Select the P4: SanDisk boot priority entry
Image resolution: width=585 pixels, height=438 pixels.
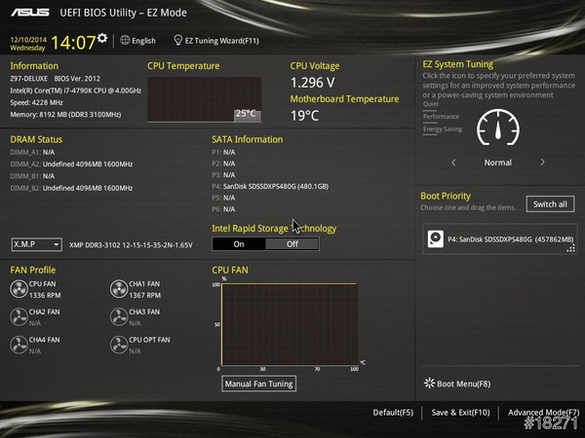coord(500,239)
